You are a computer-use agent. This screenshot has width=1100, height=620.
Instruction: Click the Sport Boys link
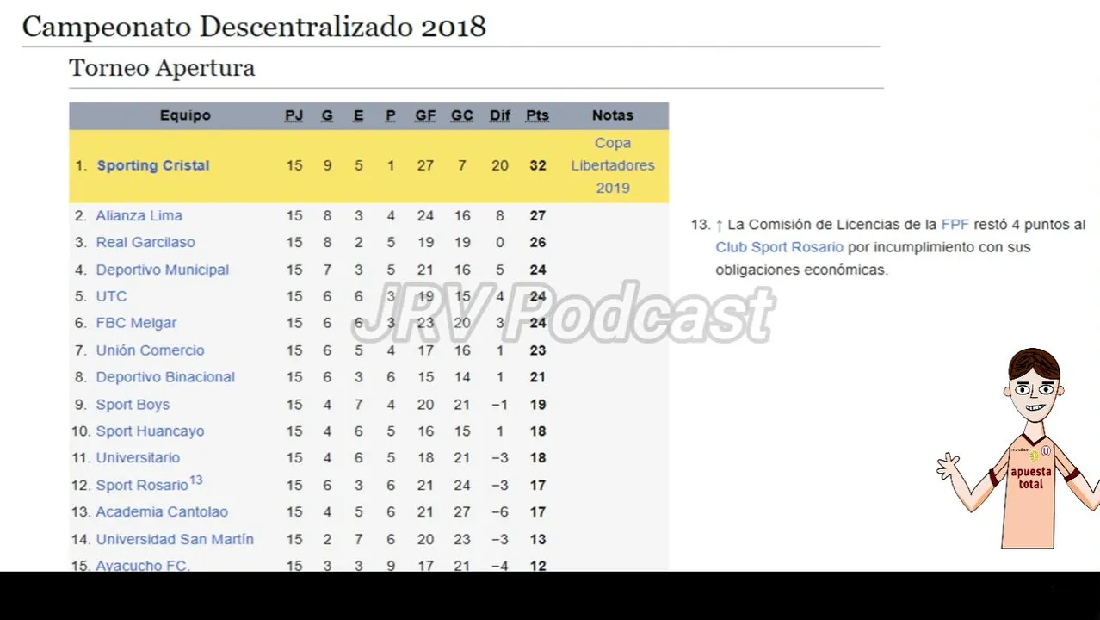pos(133,405)
